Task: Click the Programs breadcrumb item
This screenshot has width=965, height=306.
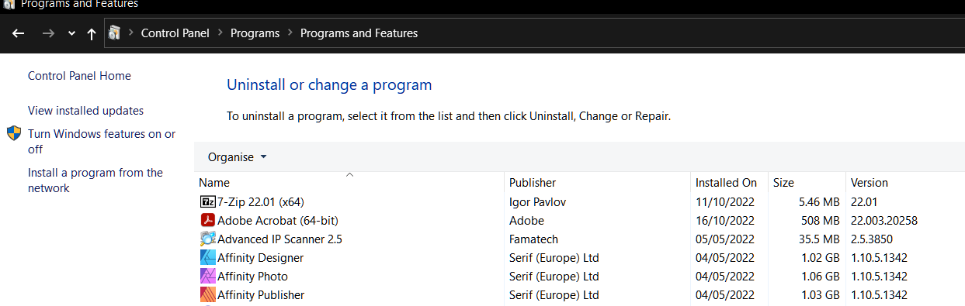Action: coord(255,33)
